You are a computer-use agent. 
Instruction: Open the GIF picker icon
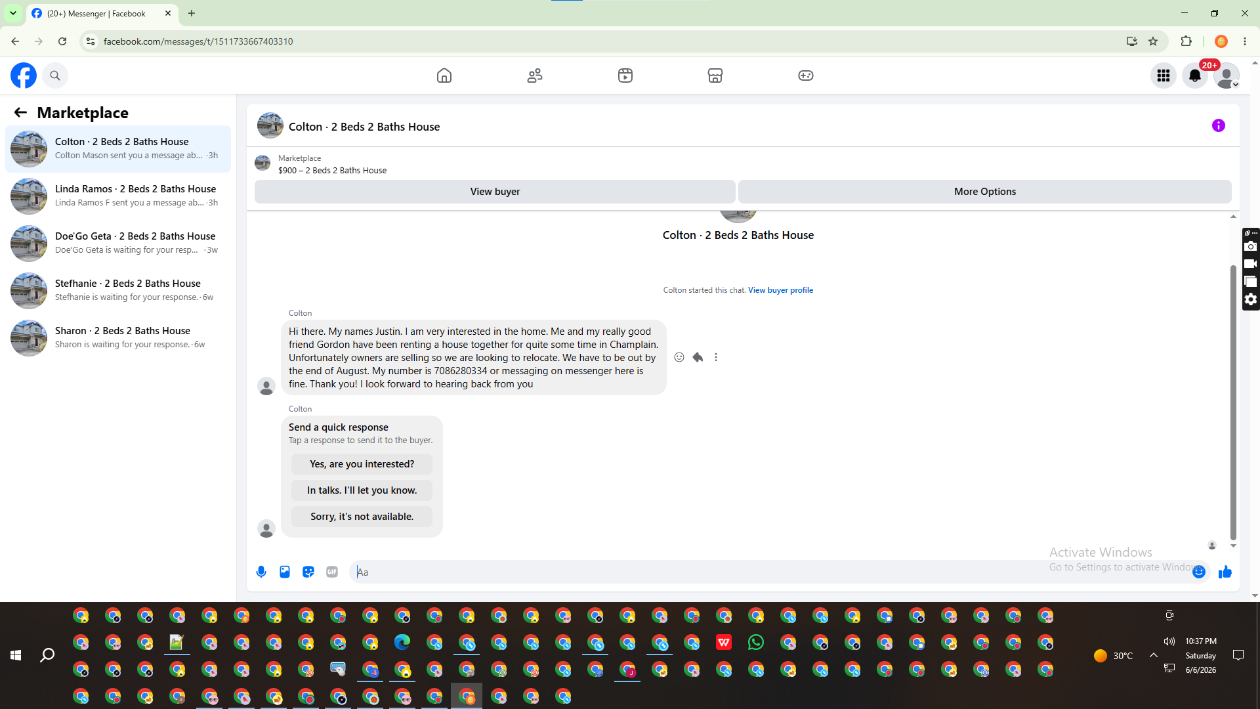(x=332, y=572)
